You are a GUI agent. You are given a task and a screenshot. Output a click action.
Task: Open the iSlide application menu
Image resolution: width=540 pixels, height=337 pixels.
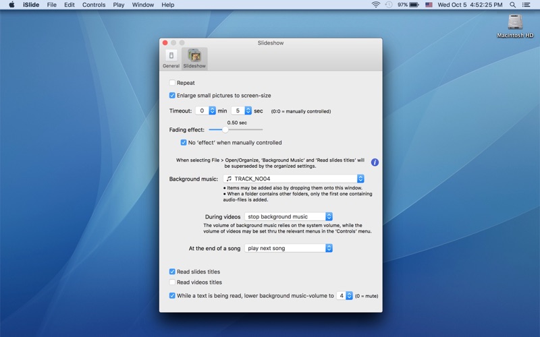(x=31, y=5)
